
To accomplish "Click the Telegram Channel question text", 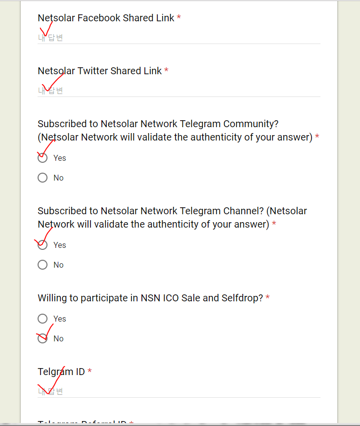I will tap(172, 218).
